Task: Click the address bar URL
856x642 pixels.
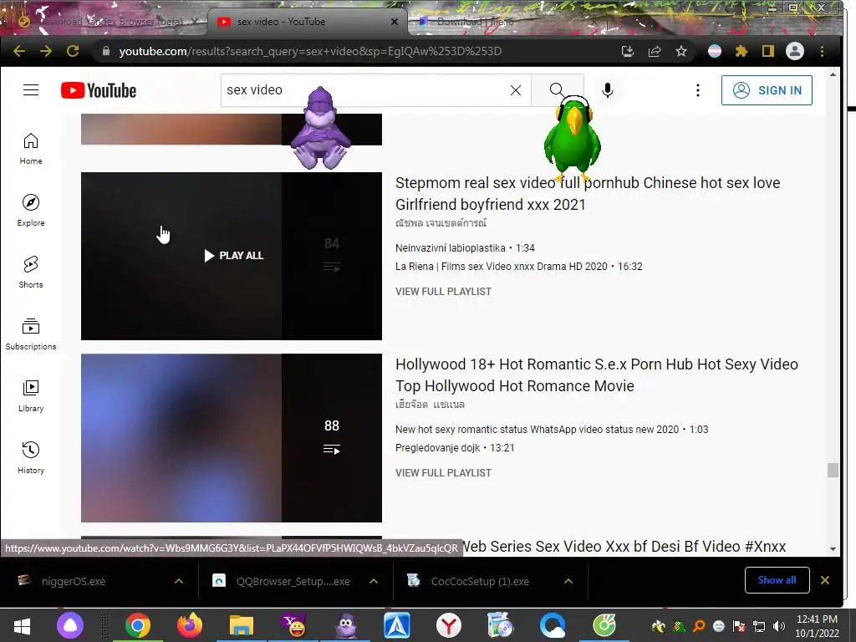Action: [310, 51]
